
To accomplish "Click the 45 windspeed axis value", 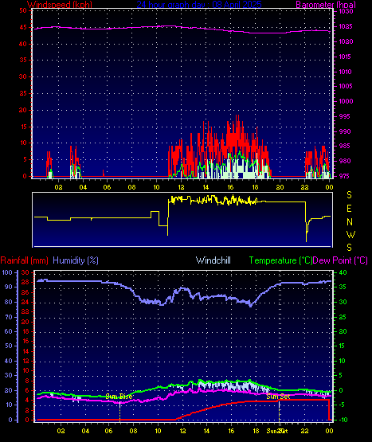I will 23,27.
